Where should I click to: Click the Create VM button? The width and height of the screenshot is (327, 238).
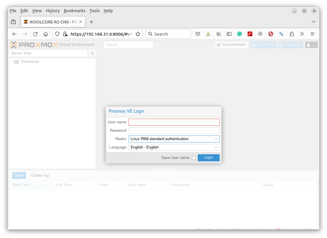(263, 45)
